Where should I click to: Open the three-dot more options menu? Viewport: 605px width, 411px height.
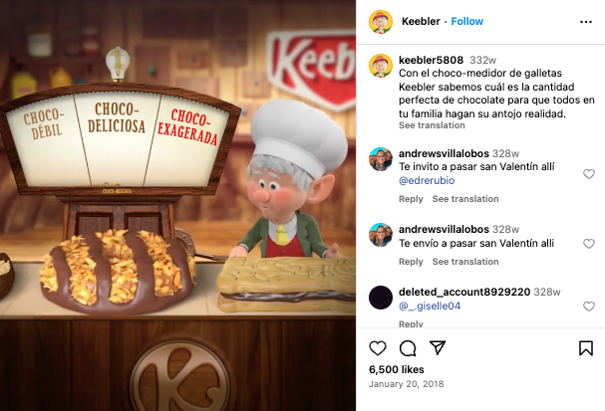[586, 22]
